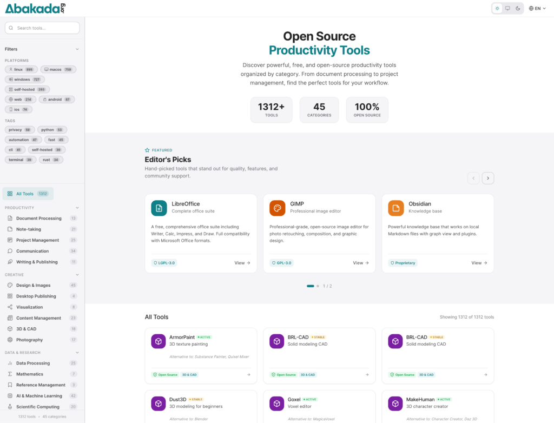
Task: Click the Goxel purple cube icon
Action: tap(276, 404)
